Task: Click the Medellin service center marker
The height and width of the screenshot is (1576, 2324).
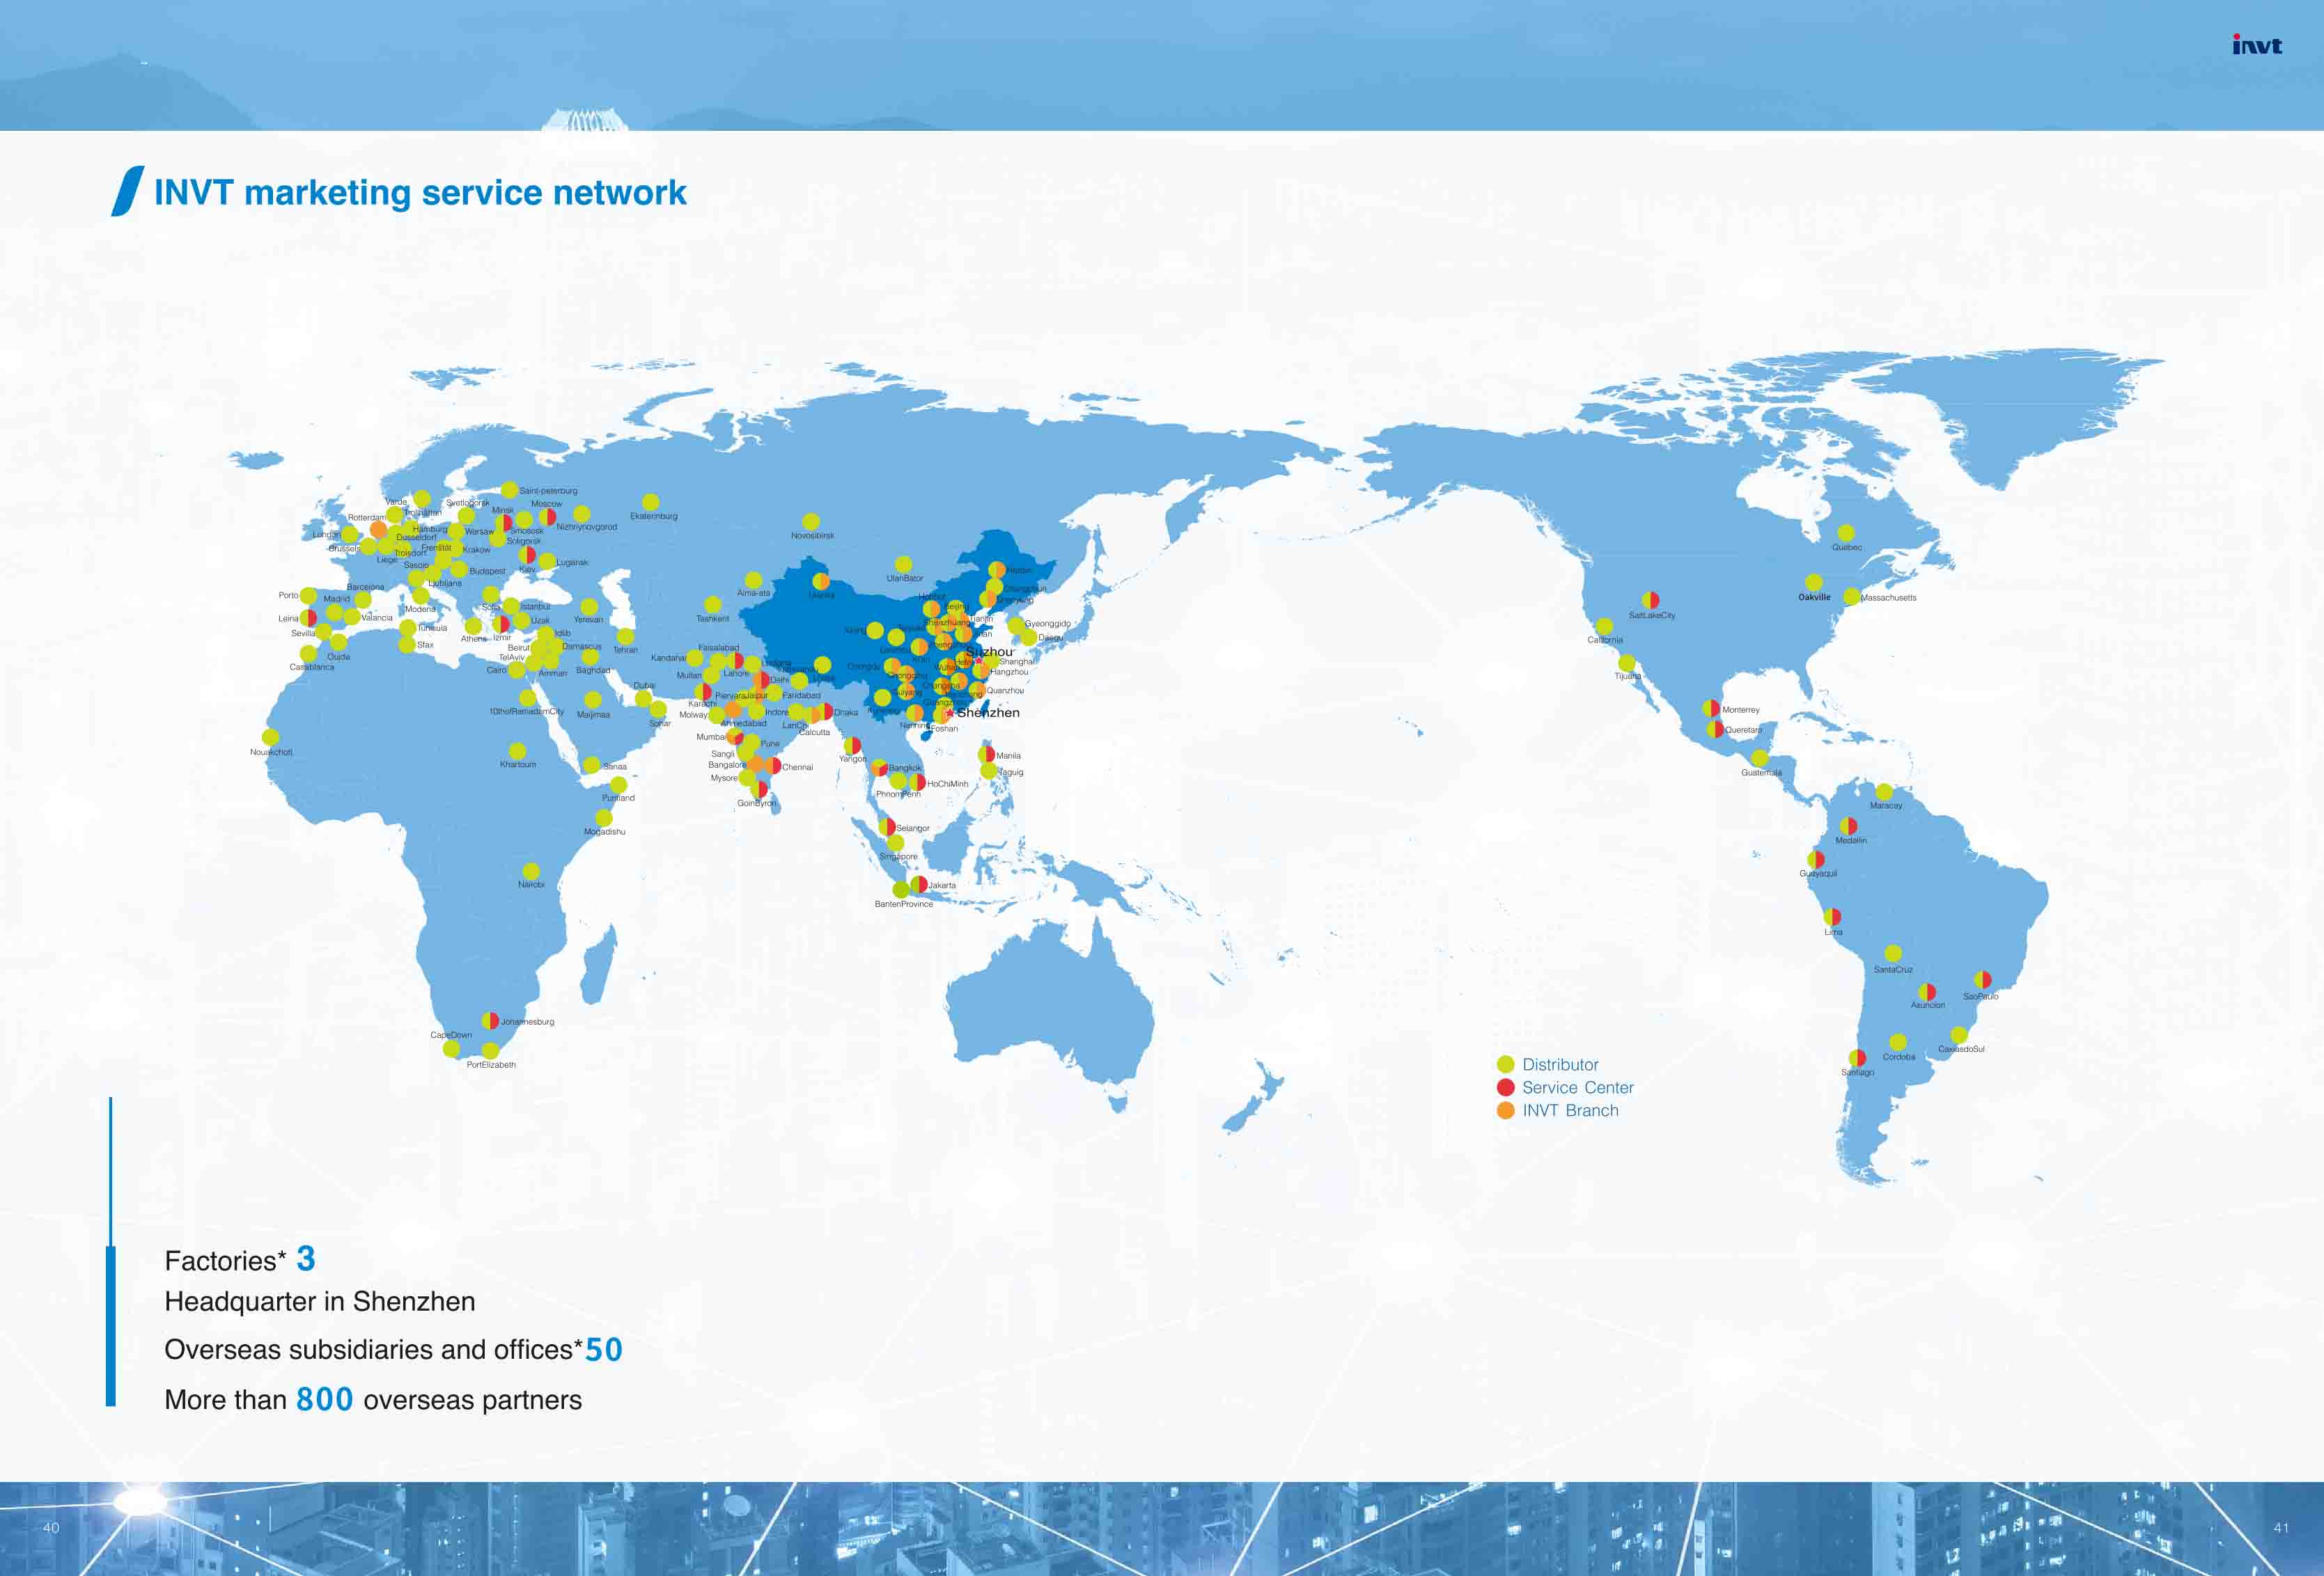Action: (x=1848, y=826)
